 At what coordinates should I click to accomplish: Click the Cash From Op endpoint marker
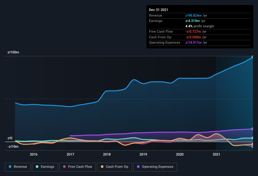(252, 144)
